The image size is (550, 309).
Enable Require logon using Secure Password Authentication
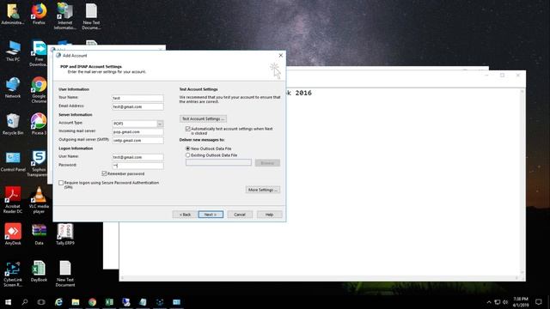click(x=61, y=183)
